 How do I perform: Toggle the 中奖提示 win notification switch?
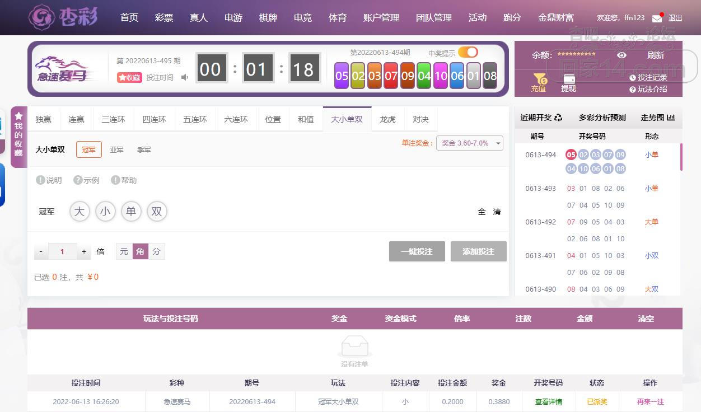(x=468, y=52)
